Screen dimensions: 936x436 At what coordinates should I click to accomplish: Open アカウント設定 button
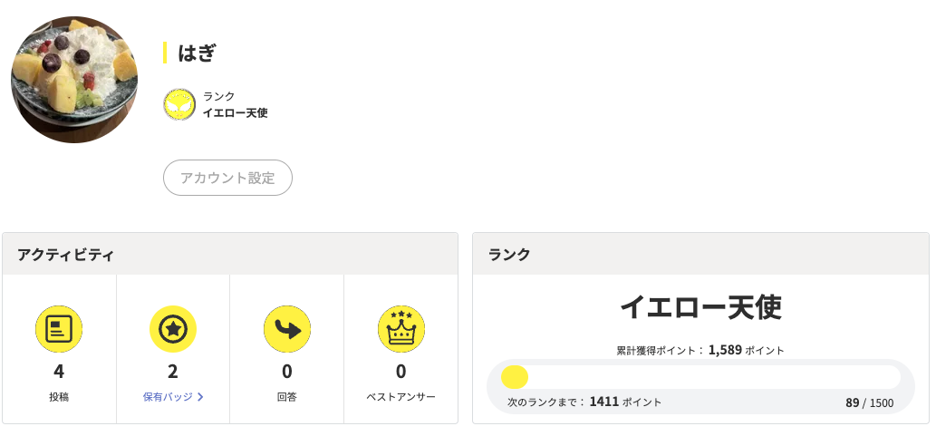point(227,178)
